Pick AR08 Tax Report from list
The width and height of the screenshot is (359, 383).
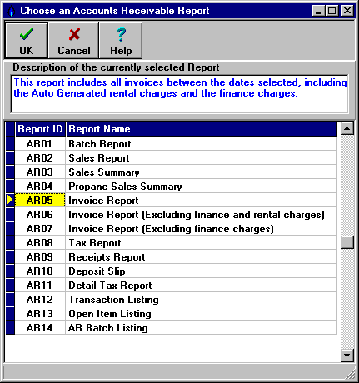click(x=176, y=243)
